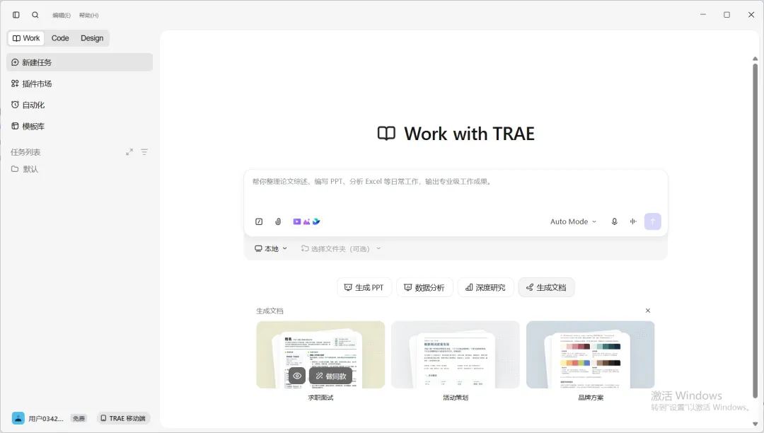Open the task list filter icon
This screenshot has height=433, width=764.
[x=144, y=152]
